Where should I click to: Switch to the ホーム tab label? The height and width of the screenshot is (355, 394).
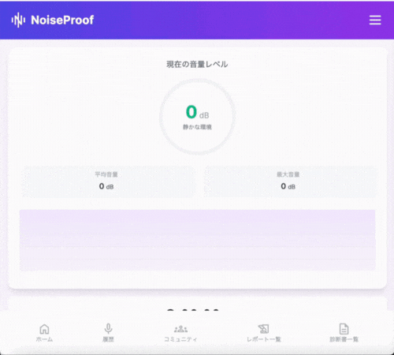coord(44,339)
